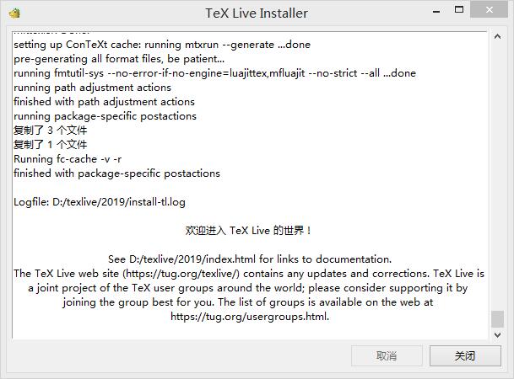Click the 'setting up ConTeXt cache' log line
This screenshot has width=514, height=379.
coord(162,45)
